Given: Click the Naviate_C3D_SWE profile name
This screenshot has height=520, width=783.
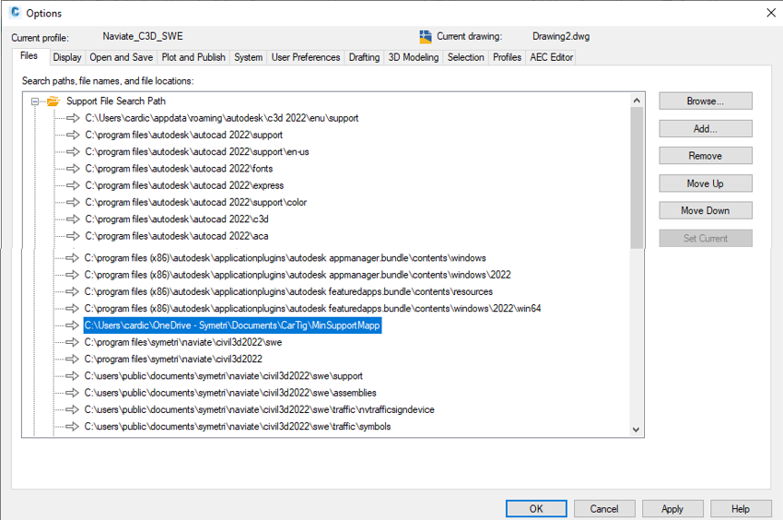Looking at the screenshot, I should pyautogui.click(x=143, y=36).
